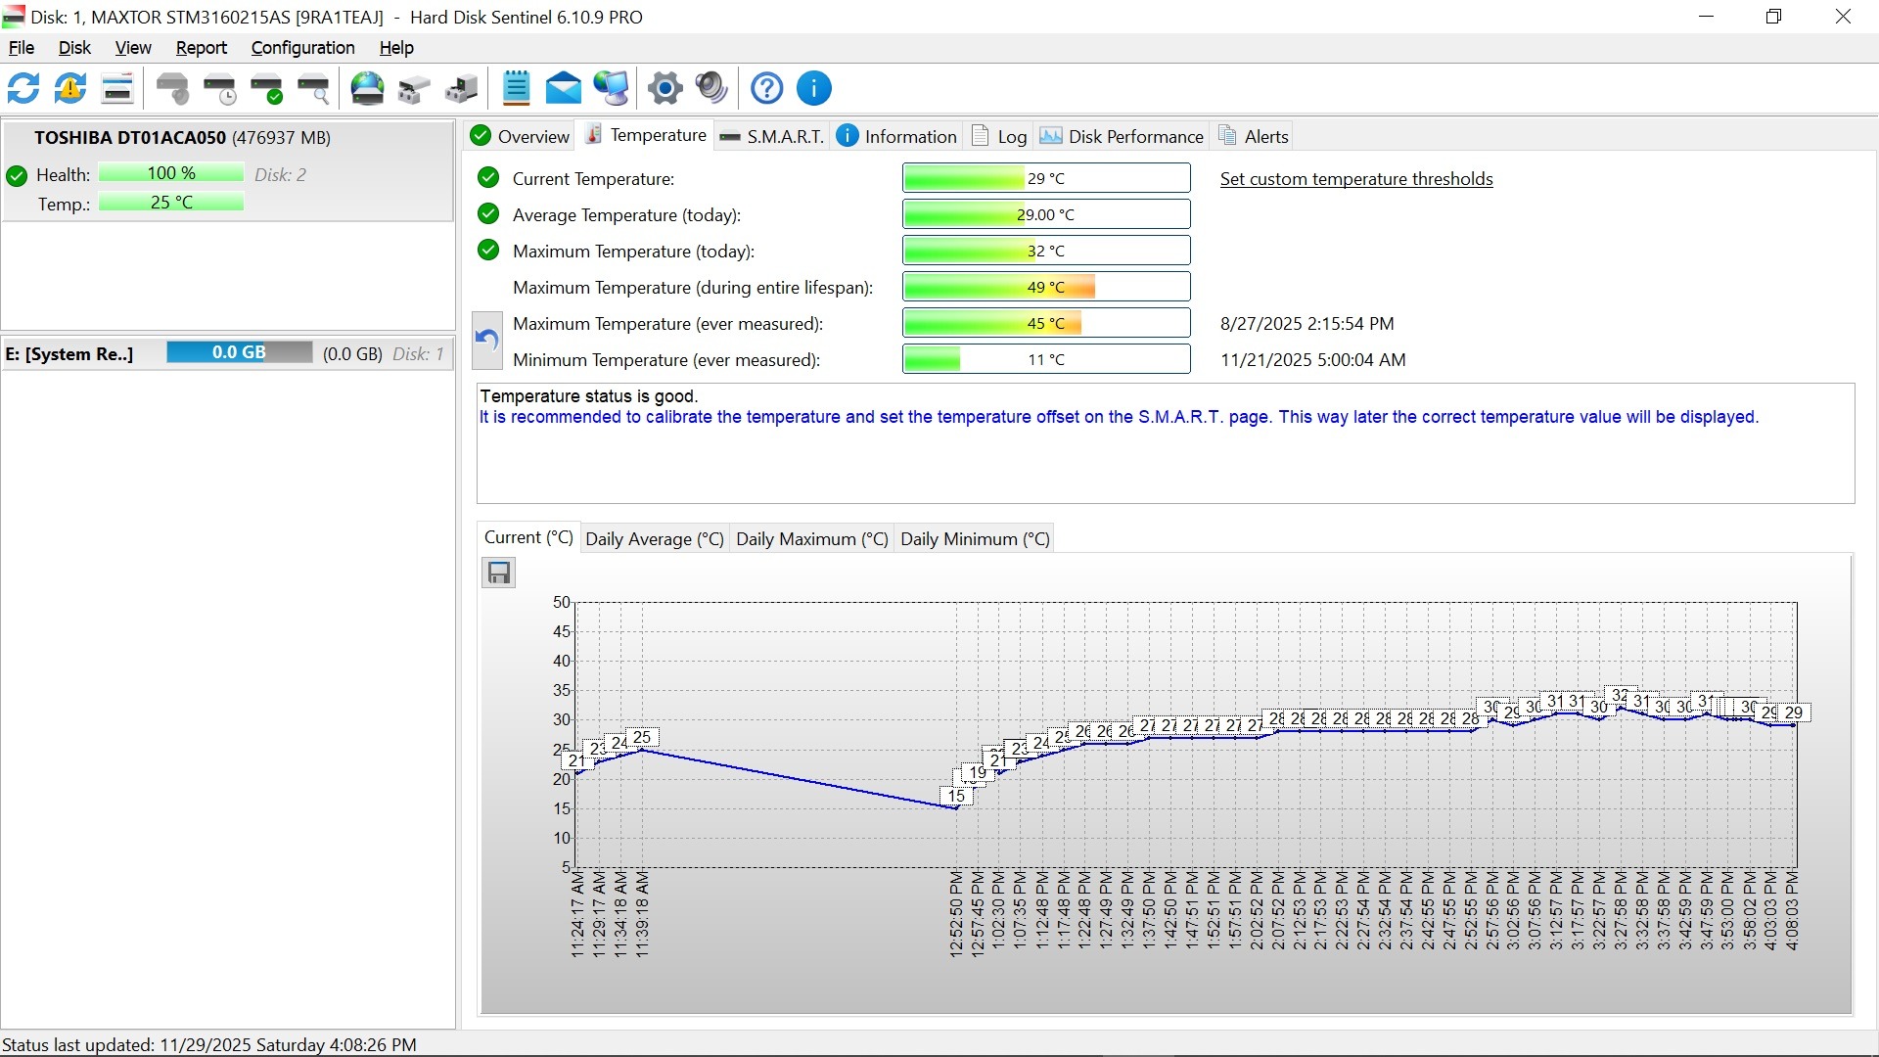
Task: Switch to the Disk Performance tab
Action: point(1122,137)
